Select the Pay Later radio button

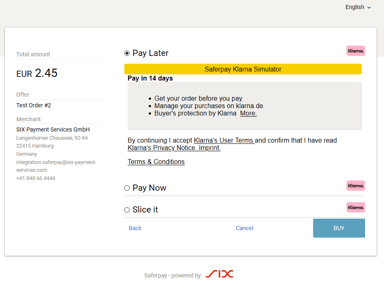coord(127,53)
